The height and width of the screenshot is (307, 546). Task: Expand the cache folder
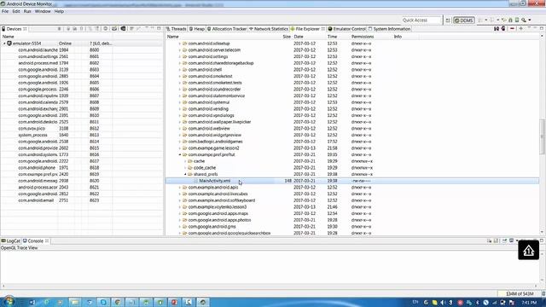(185, 161)
